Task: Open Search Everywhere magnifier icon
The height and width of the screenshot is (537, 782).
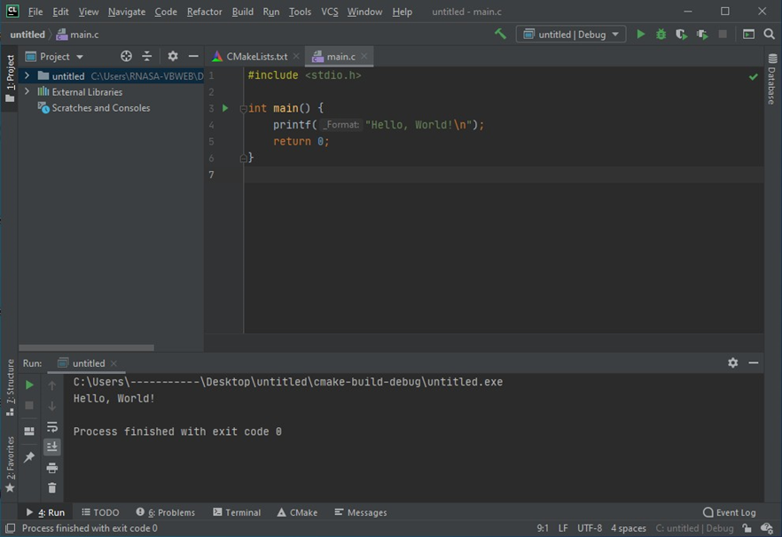Action: pos(769,34)
